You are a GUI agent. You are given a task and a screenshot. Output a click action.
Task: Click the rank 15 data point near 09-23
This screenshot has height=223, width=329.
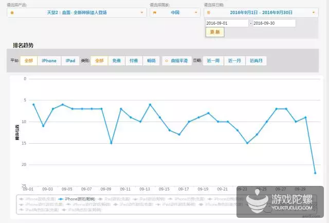(x=247, y=143)
